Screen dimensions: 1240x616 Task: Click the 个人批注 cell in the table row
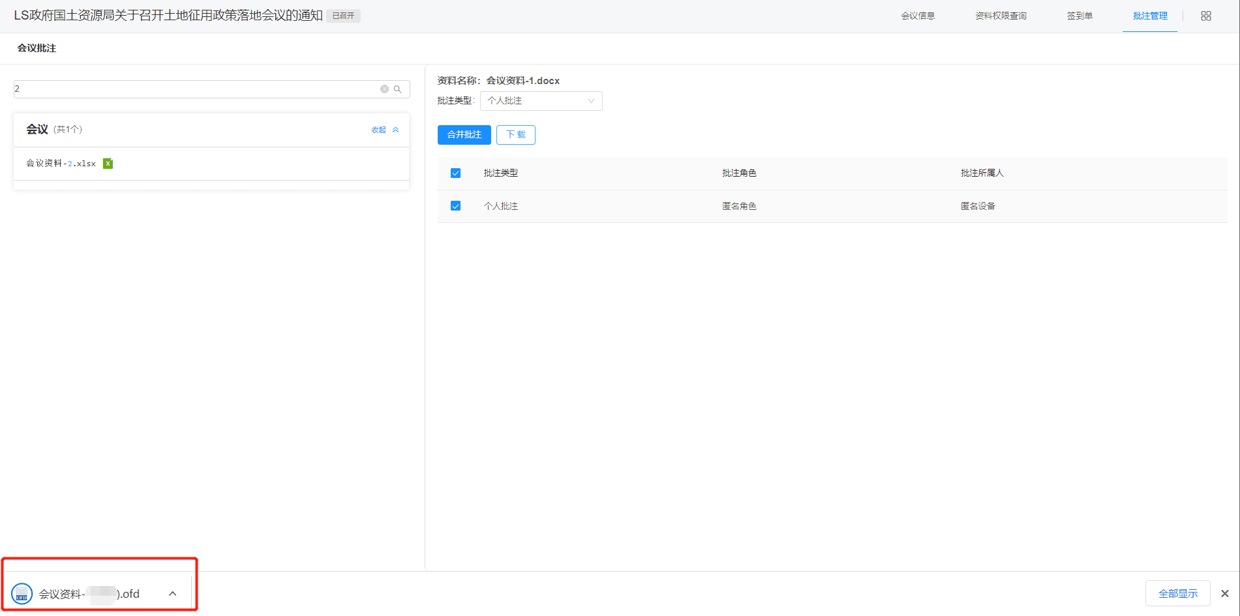(500, 206)
